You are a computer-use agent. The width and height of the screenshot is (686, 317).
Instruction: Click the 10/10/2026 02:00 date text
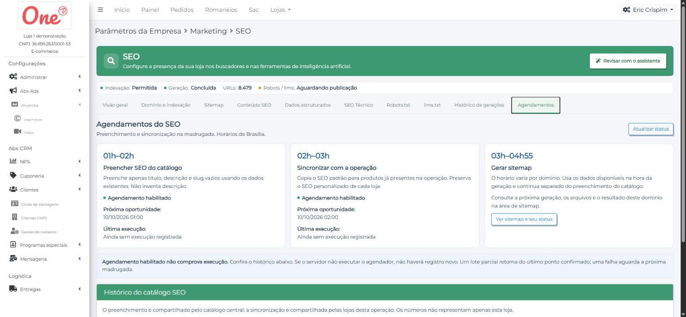pos(318,217)
